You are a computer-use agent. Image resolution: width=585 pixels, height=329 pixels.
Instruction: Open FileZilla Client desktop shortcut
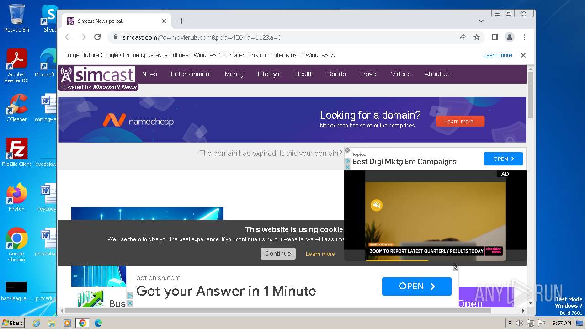coord(16,152)
